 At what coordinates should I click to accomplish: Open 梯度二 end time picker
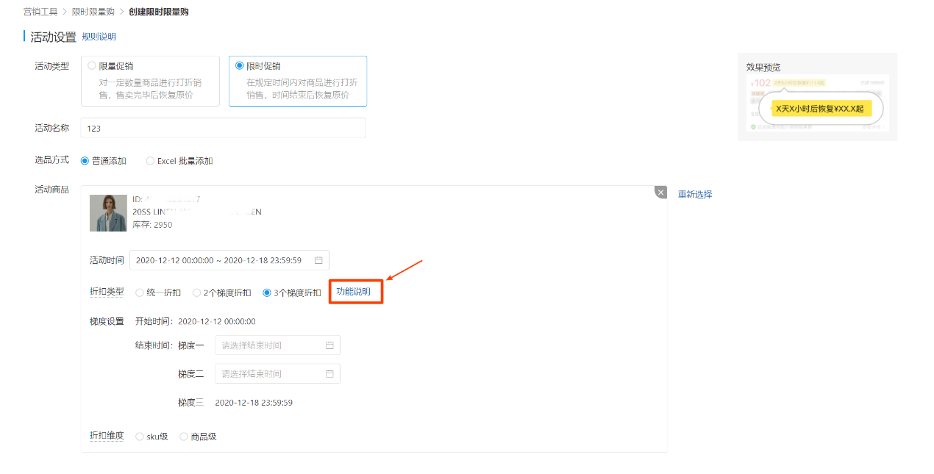[268, 374]
